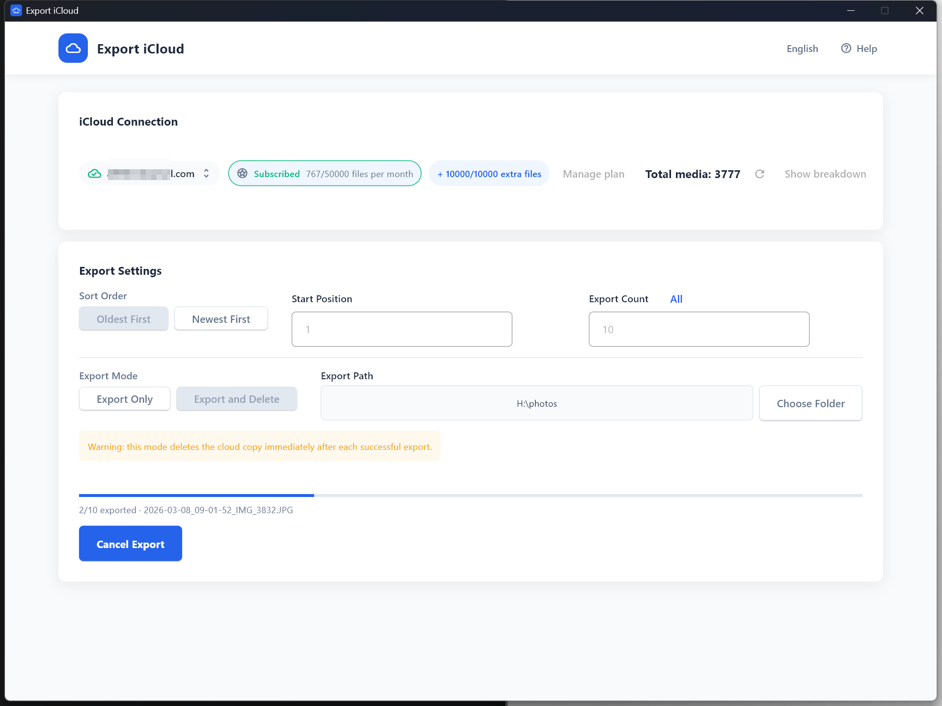Open the iCloud account selector chevron
The height and width of the screenshot is (706, 942).
click(206, 174)
